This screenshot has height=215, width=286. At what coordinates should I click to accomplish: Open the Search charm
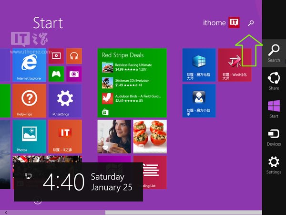274,53
